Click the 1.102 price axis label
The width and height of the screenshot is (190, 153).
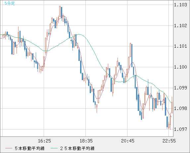(180, 25)
